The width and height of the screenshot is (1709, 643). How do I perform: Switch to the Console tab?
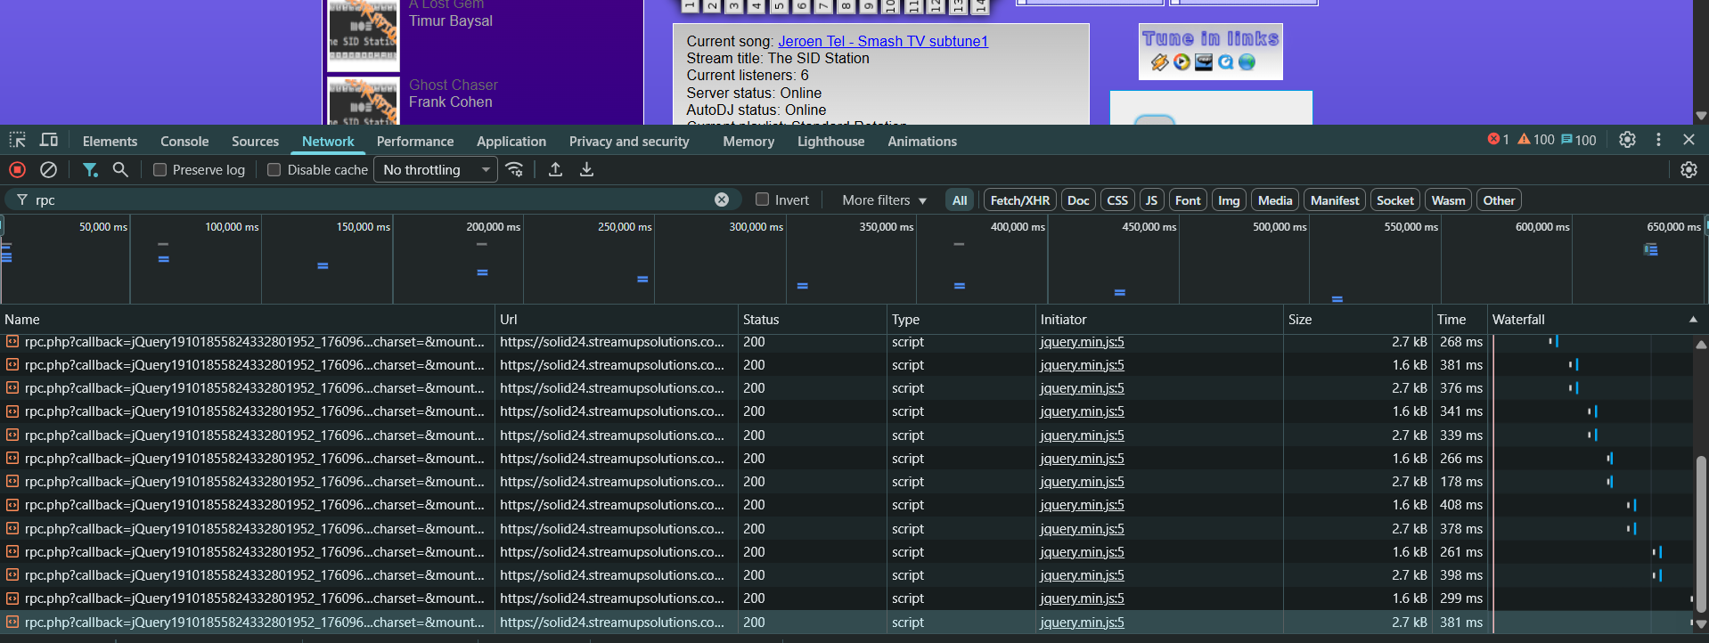(184, 142)
